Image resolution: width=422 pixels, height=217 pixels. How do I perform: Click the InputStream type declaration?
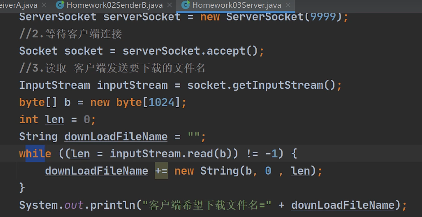tap(54, 85)
